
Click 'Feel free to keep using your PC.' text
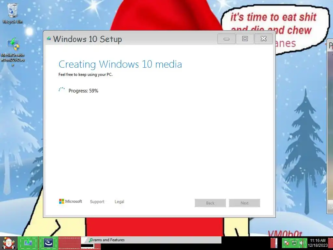pos(86,75)
